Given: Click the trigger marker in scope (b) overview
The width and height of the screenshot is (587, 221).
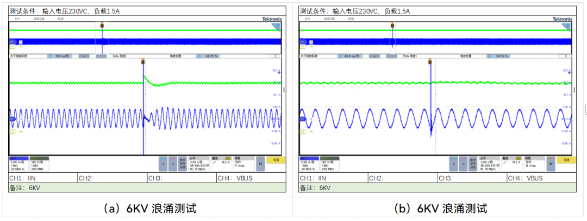Looking at the screenshot, I should (392, 25).
